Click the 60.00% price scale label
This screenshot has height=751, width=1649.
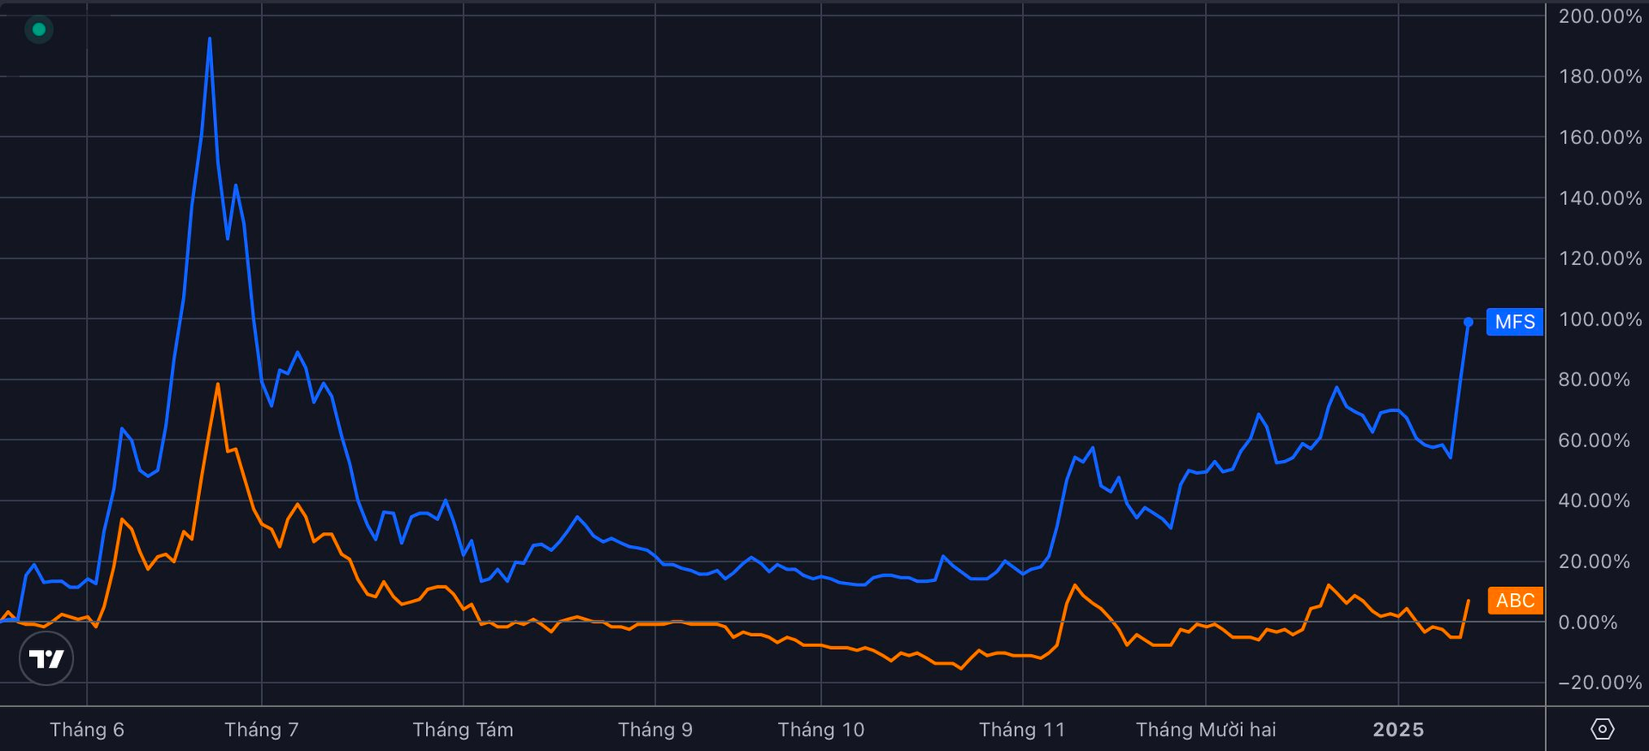(x=1594, y=440)
